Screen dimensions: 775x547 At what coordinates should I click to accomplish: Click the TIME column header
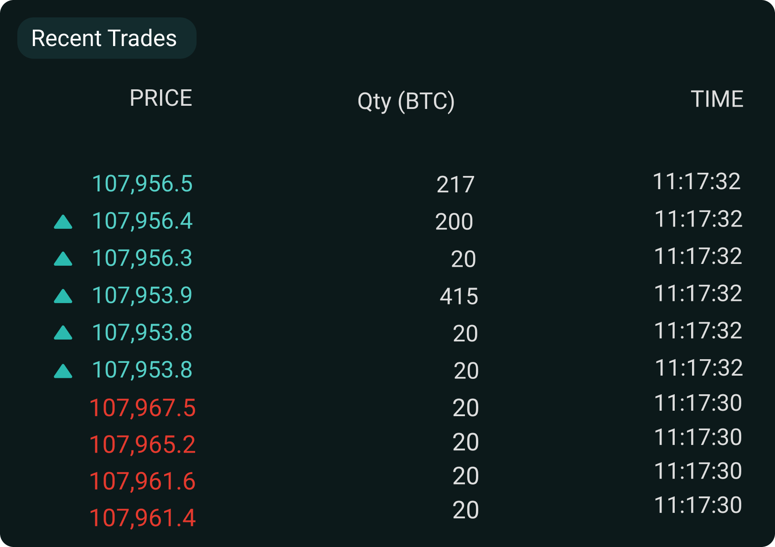click(717, 98)
